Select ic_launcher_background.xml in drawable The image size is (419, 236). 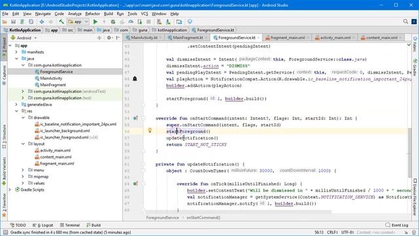pyautogui.click(x=65, y=130)
